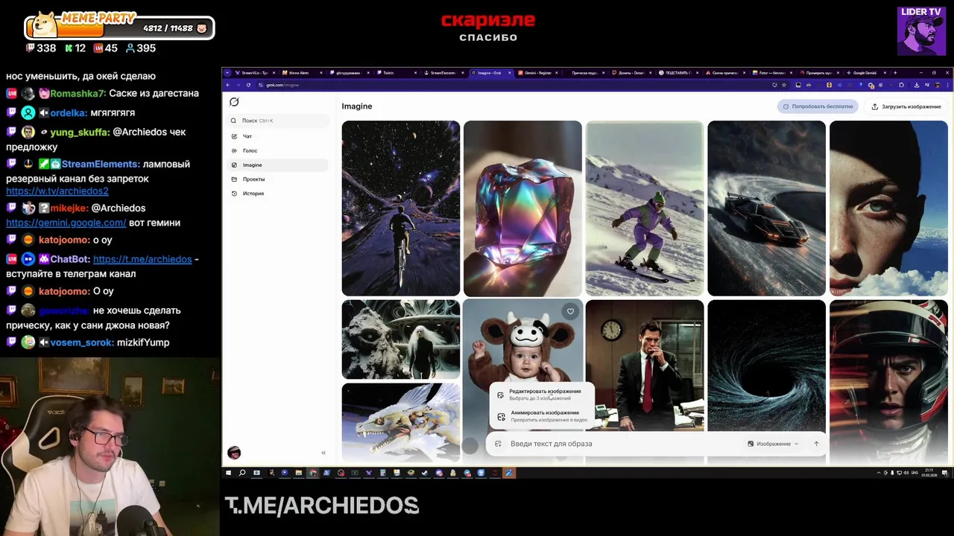The width and height of the screenshot is (954, 536).
Task: Open Windows taskbar search
Action: [242, 473]
